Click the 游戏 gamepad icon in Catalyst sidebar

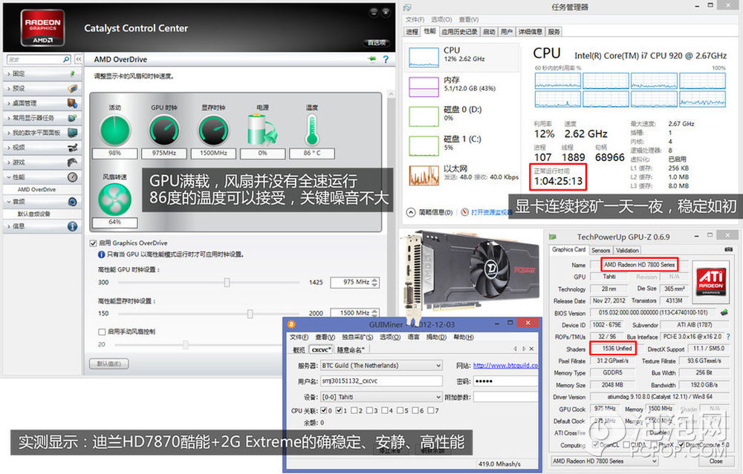click(72, 162)
